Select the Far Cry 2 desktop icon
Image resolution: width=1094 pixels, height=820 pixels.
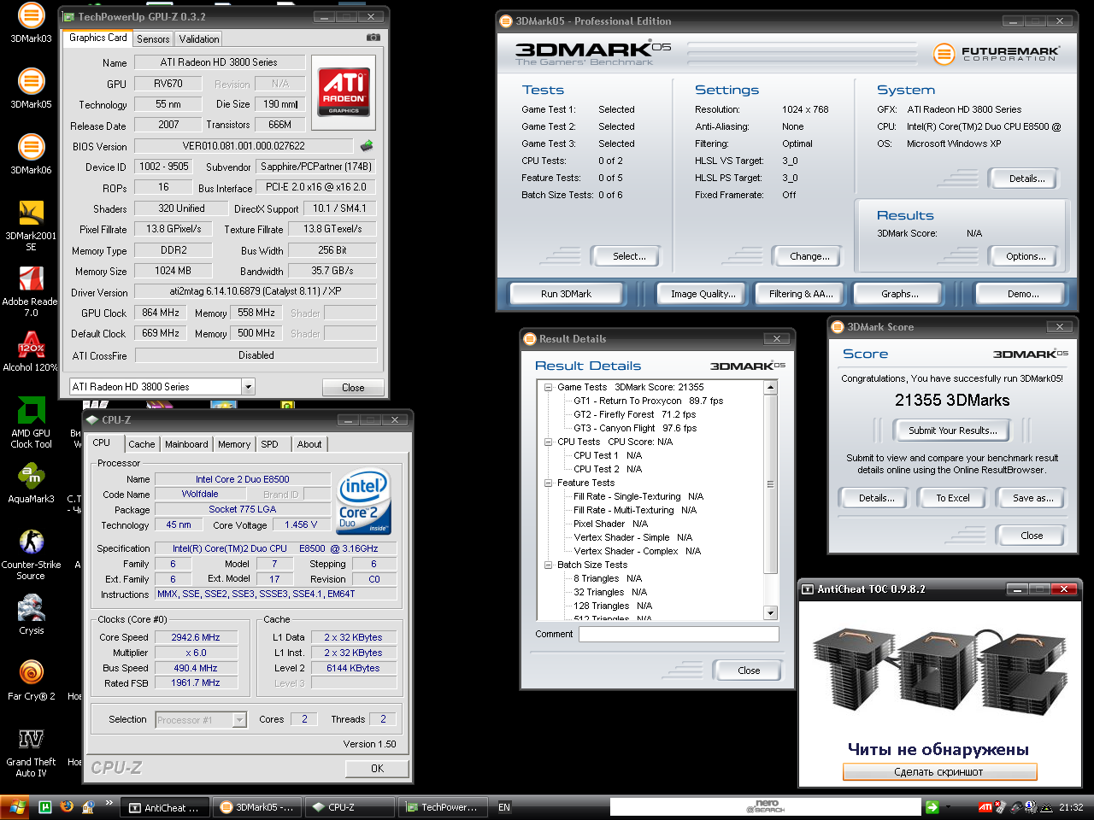click(31, 681)
